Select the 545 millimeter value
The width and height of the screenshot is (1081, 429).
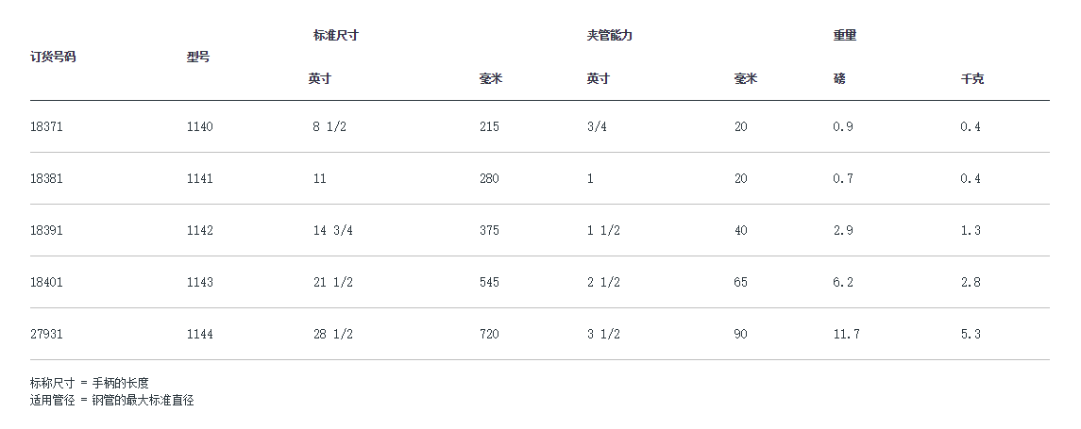(x=489, y=282)
